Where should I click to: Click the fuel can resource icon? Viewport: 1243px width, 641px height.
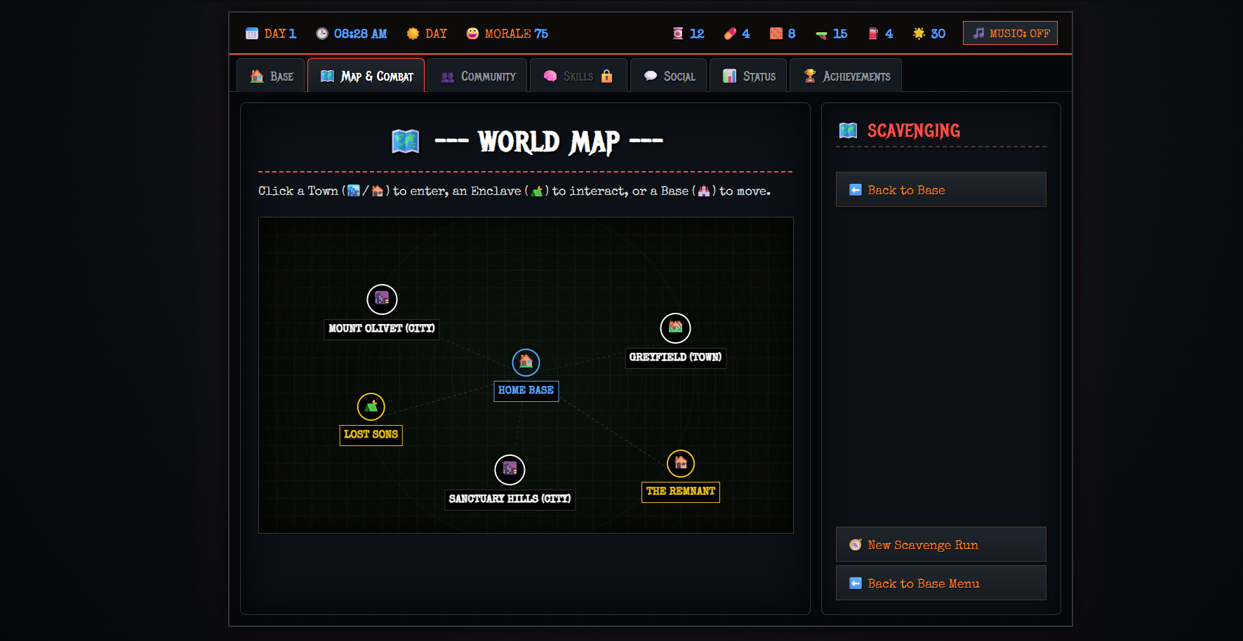point(873,34)
